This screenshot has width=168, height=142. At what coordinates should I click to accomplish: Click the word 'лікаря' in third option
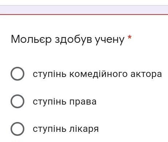(x=84, y=129)
